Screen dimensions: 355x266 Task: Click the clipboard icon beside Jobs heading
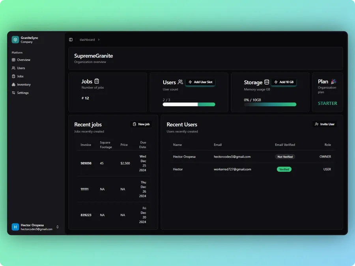[97, 81]
